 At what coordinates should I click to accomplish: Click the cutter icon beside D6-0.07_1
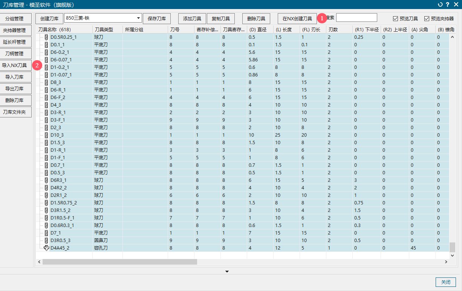tap(46, 59)
